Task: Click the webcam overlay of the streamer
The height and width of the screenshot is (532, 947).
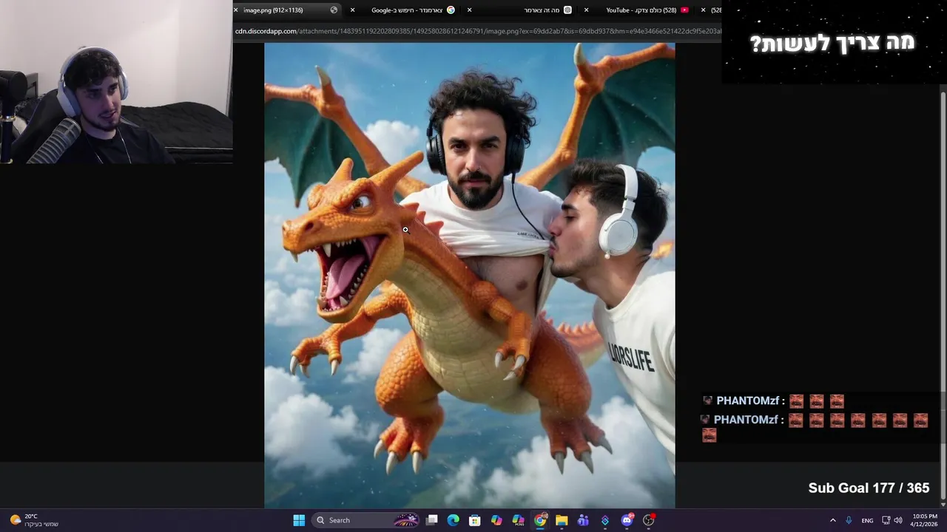Action: pyautogui.click(x=116, y=82)
